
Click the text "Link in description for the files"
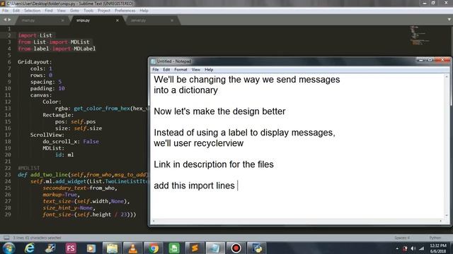214,164
